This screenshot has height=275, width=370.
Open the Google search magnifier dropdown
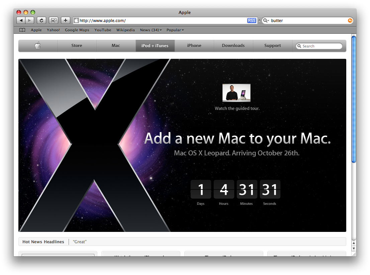[x=266, y=20]
